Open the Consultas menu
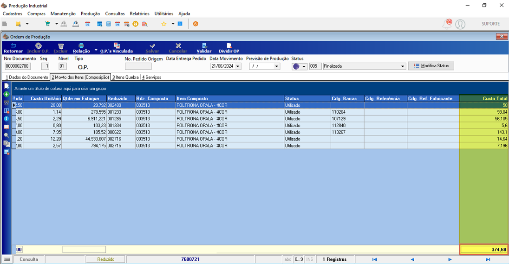 [x=115, y=13]
